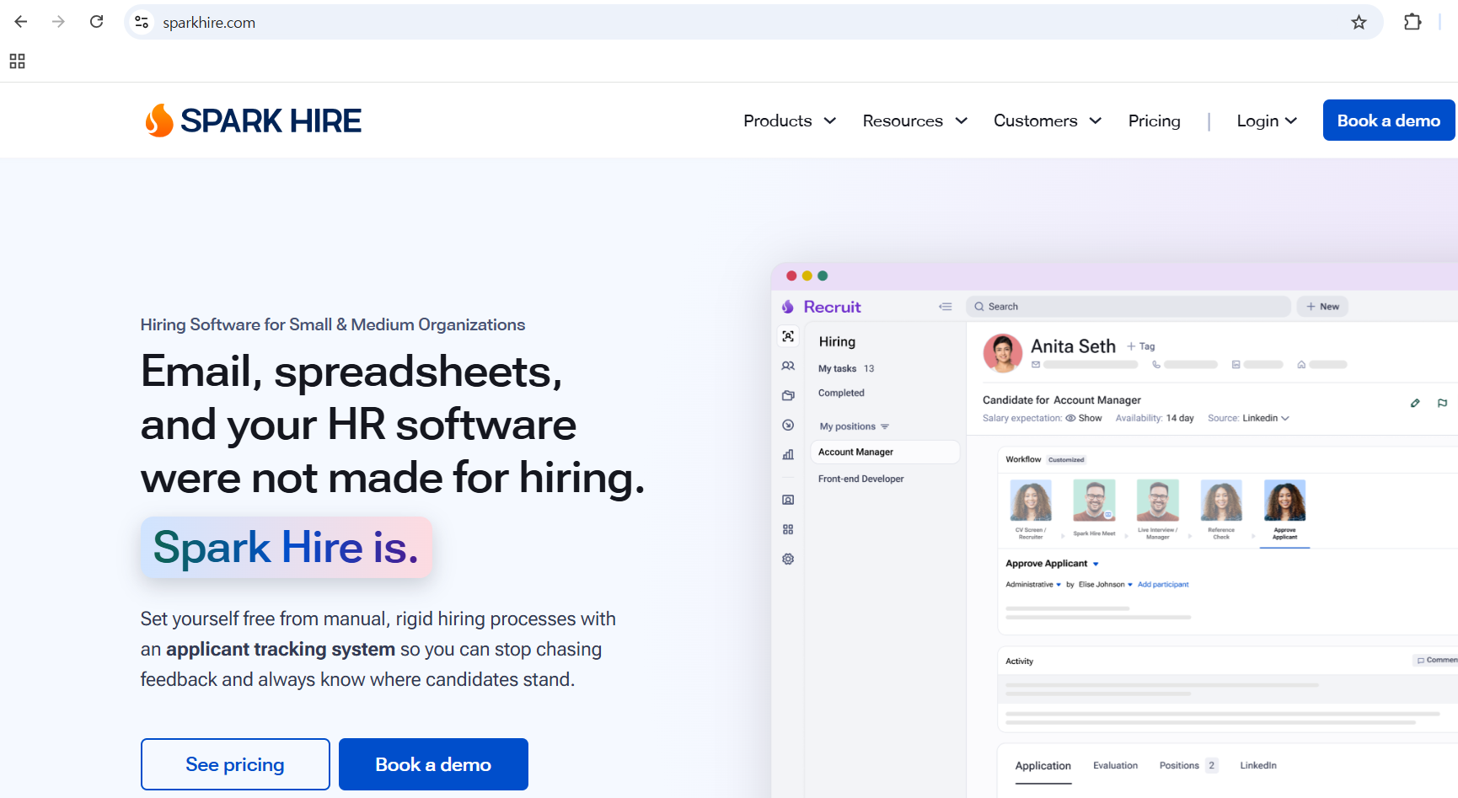The width and height of the screenshot is (1458, 798).
Task: Select the Spark Hire Meet workflow step
Action: (x=1094, y=510)
